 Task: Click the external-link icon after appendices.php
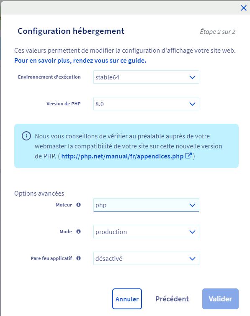pos(188,156)
